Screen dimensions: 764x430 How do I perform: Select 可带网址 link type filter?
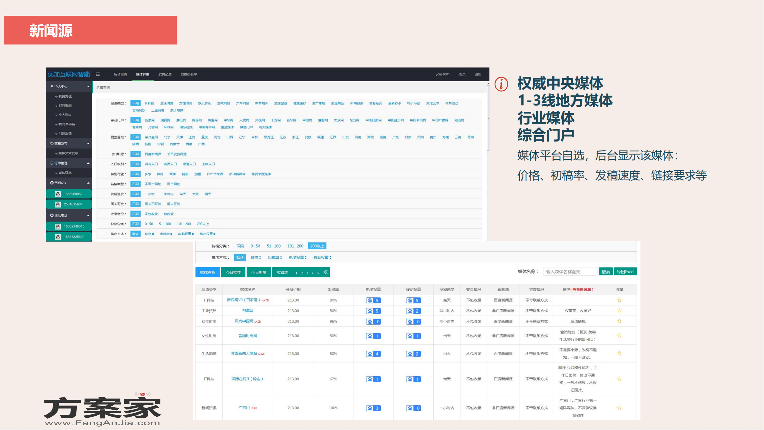[173, 184]
